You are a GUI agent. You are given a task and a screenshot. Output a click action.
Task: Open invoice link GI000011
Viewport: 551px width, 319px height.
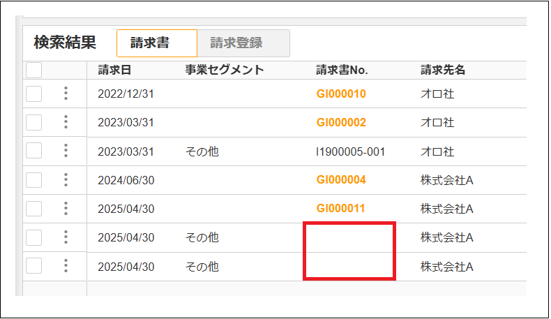340,208
